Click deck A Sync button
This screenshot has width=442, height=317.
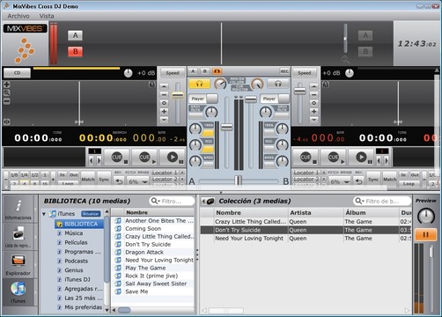tap(104, 179)
